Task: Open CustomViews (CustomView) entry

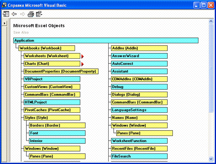Action: (x=52, y=87)
